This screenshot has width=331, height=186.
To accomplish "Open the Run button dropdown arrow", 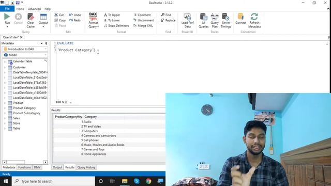I will click(7, 27).
